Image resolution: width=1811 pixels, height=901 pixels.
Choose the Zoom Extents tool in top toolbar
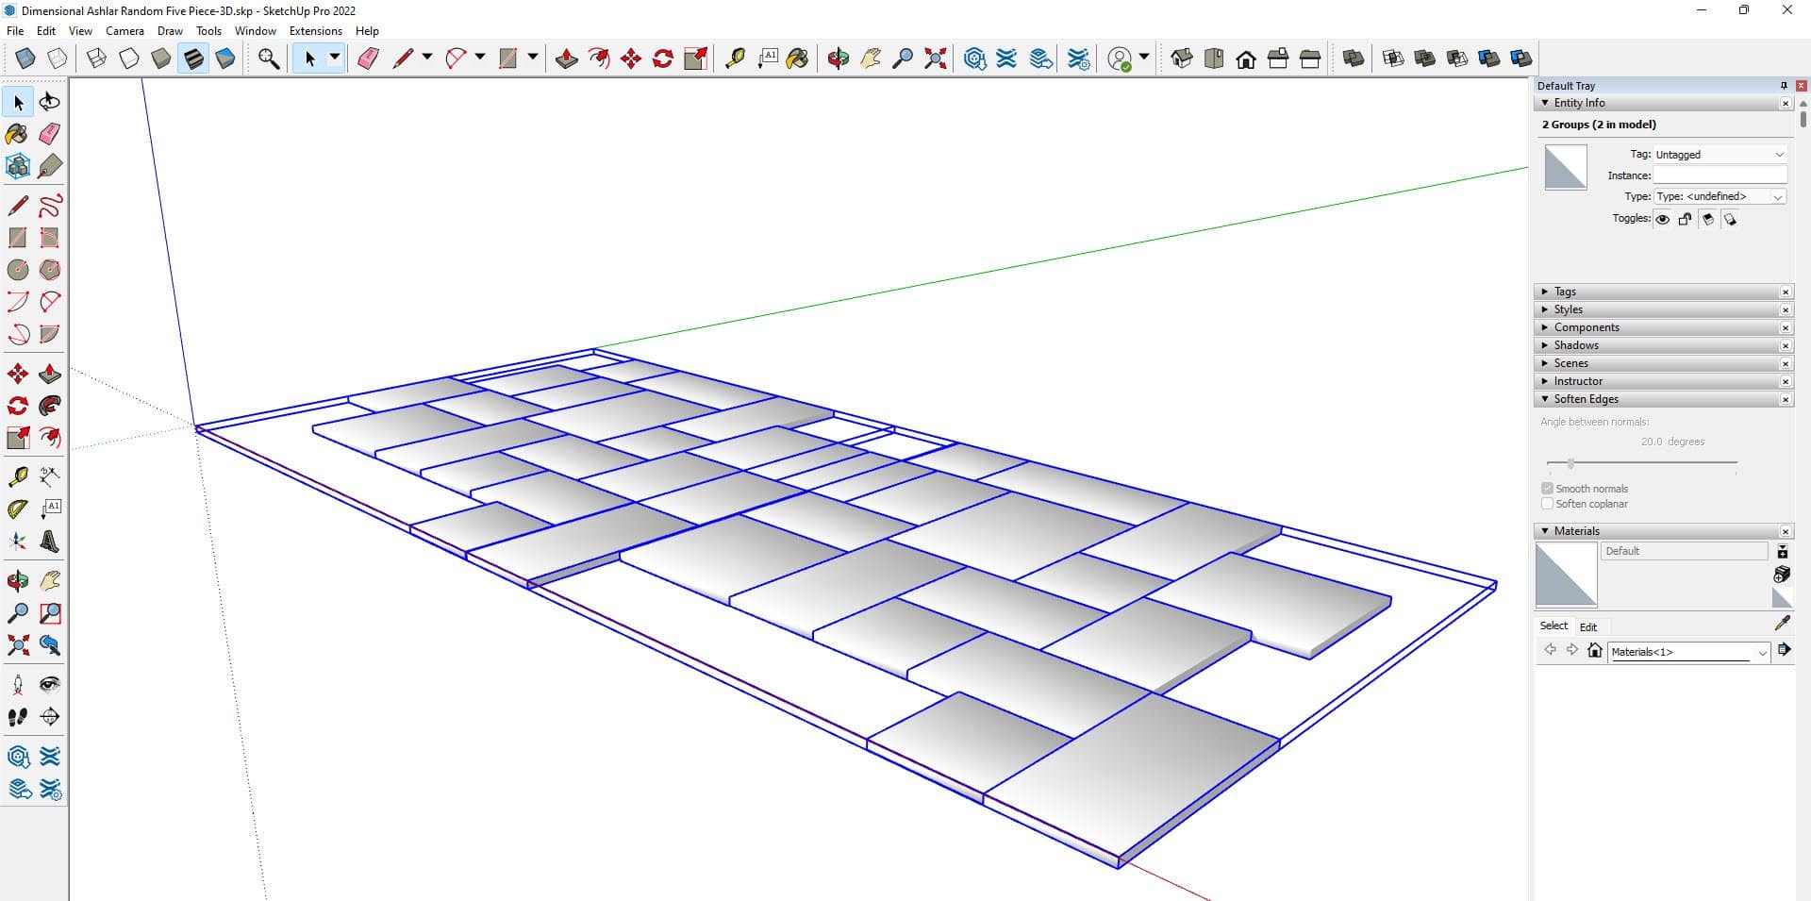pyautogui.click(x=935, y=58)
